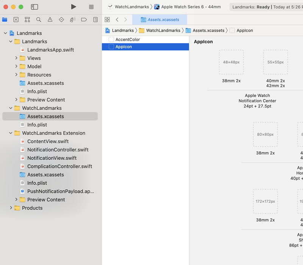303x265 pixels.
Task: Collapse the WatchLandmarks Extension group
Action: pos(11,133)
